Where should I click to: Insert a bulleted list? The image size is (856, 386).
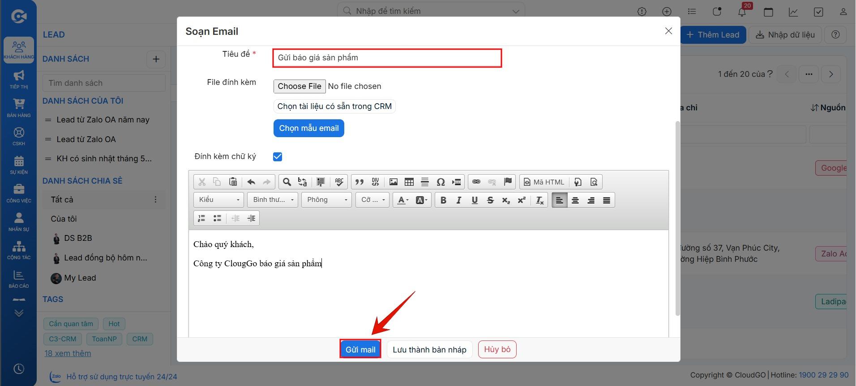(217, 218)
